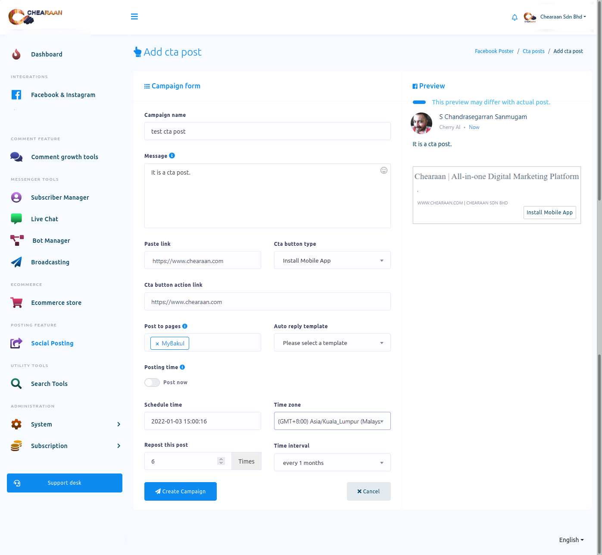The image size is (602, 555).
Task: Open the Cta button type dropdown
Action: (332, 260)
